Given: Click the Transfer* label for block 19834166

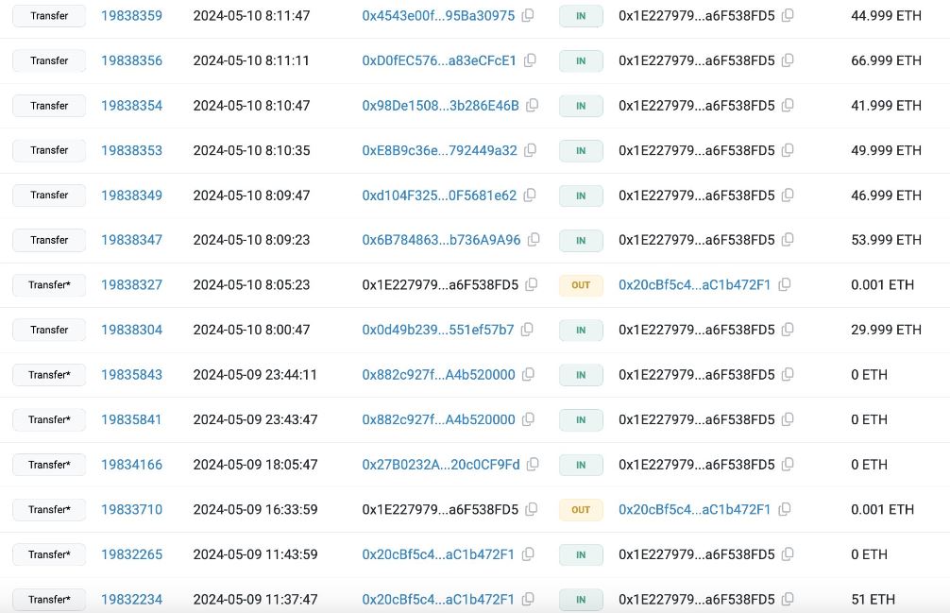Looking at the screenshot, I should click(x=49, y=465).
